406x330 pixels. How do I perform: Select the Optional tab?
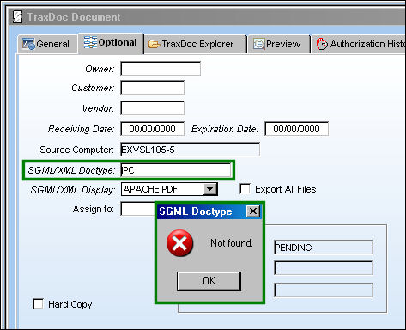(x=111, y=43)
